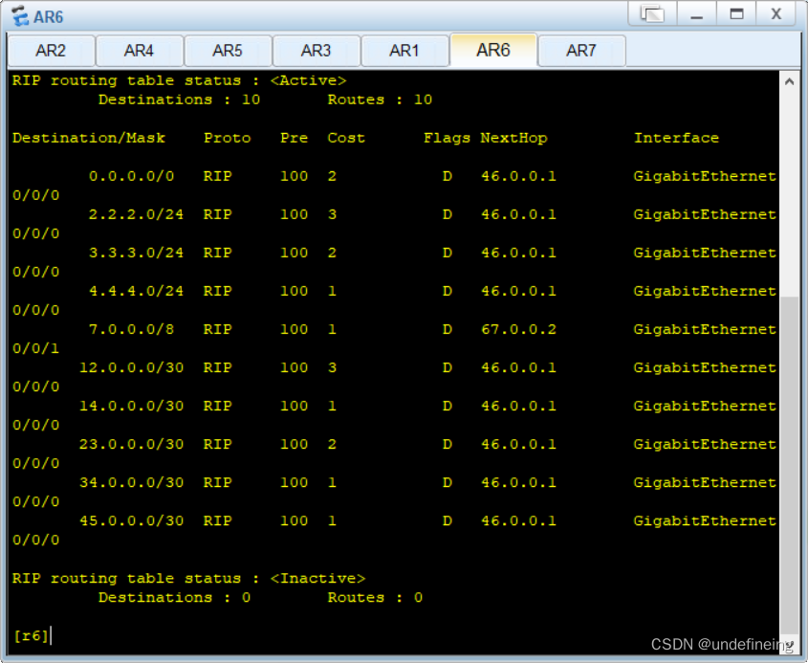Click the vertical scrollbar thumb
The image size is (808, 663).
pyautogui.click(x=789, y=465)
